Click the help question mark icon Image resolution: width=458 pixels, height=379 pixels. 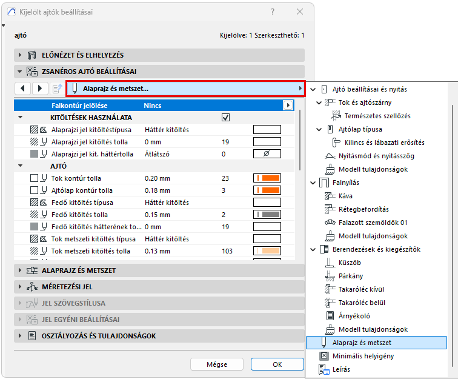coord(273,12)
